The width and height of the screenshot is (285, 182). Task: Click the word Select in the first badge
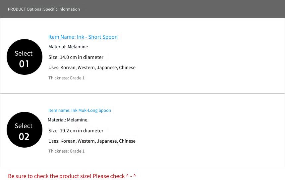[24, 53]
